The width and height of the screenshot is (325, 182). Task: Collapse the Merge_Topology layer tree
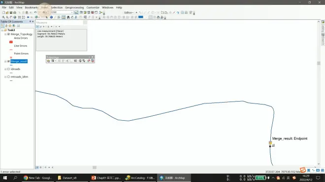tap(5, 34)
